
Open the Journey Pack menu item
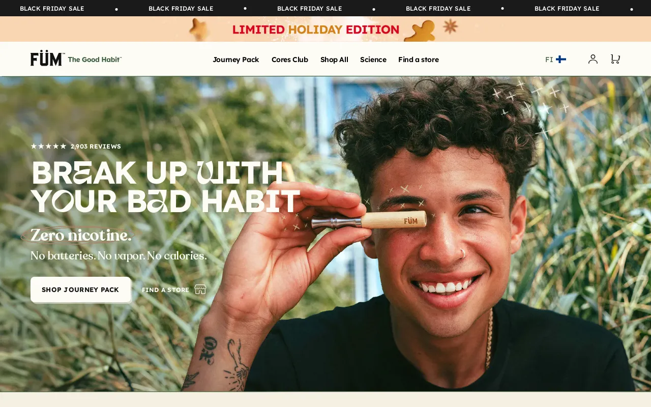[x=236, y=60]
